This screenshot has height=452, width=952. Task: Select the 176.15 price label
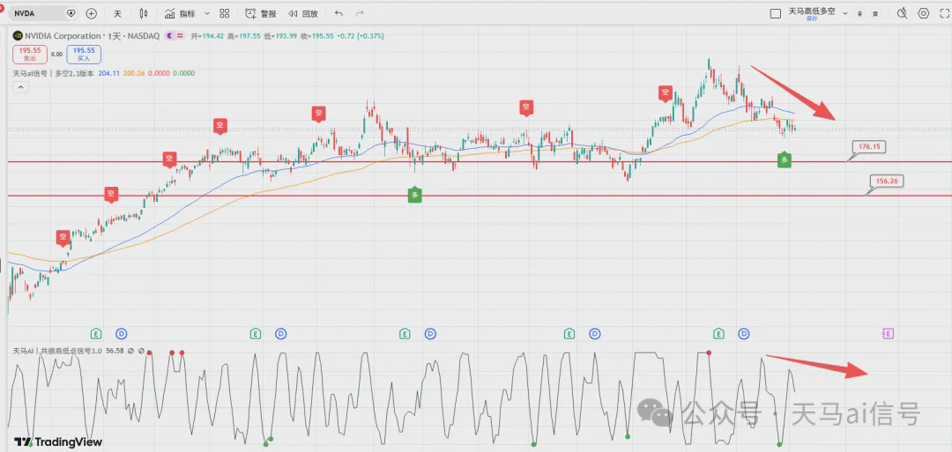[869, 146]
